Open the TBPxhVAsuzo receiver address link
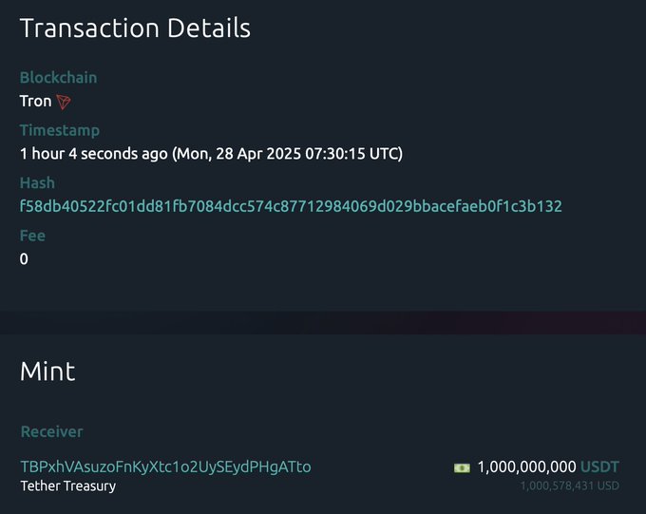The image size is (646, 514). point(165,466)
